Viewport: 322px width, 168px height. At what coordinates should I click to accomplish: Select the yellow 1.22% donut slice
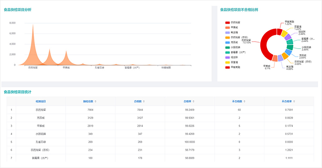pyautogui.click(x=284, y=34)
